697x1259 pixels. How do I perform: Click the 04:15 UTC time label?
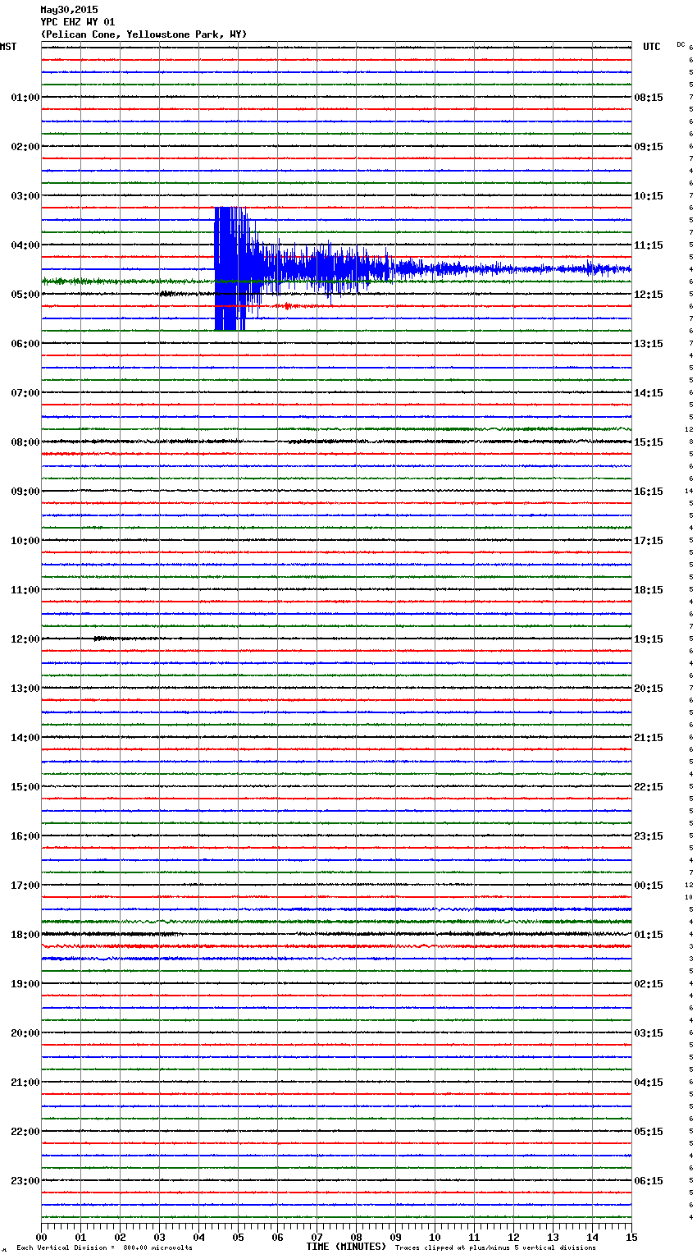coord(649,1083)
